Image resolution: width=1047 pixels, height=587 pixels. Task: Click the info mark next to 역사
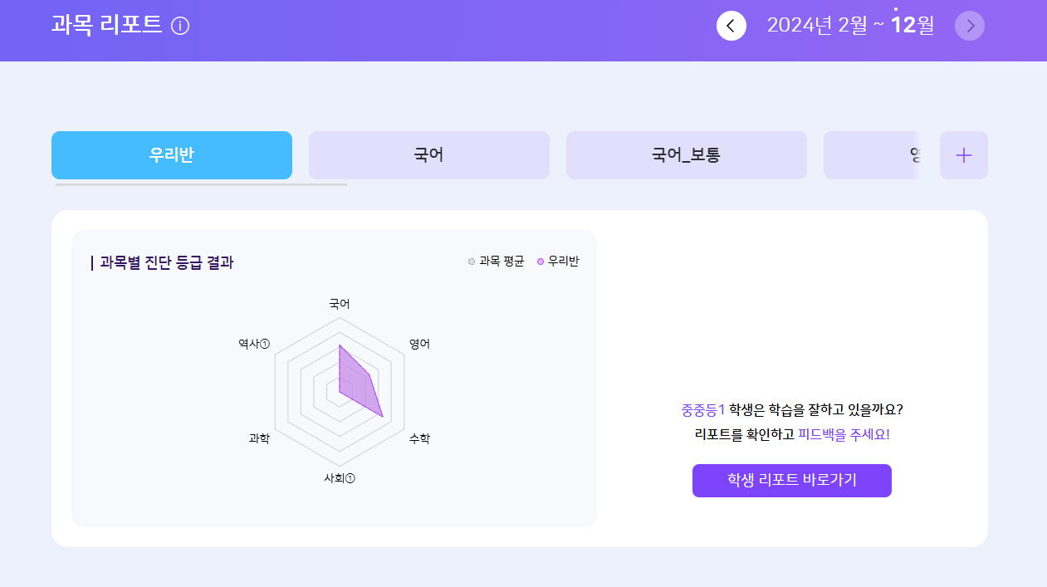(x=265, y=344)
